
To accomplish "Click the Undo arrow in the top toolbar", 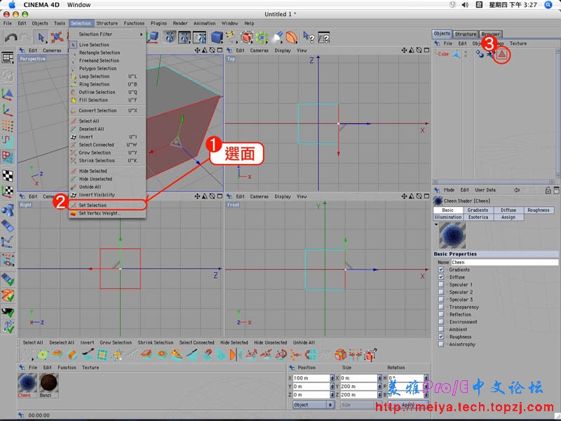I will [x=11, y=37].
